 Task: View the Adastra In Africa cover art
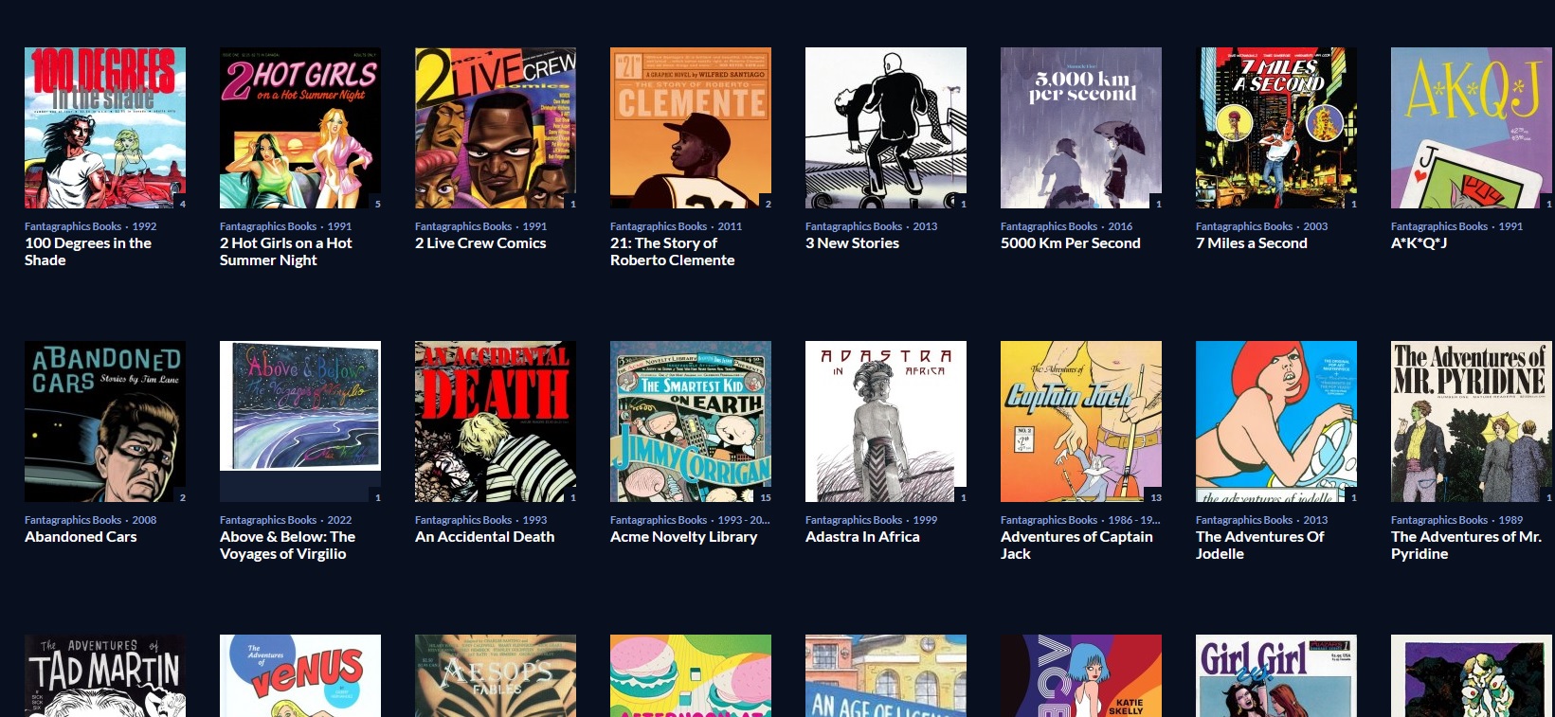click(886, 421)
